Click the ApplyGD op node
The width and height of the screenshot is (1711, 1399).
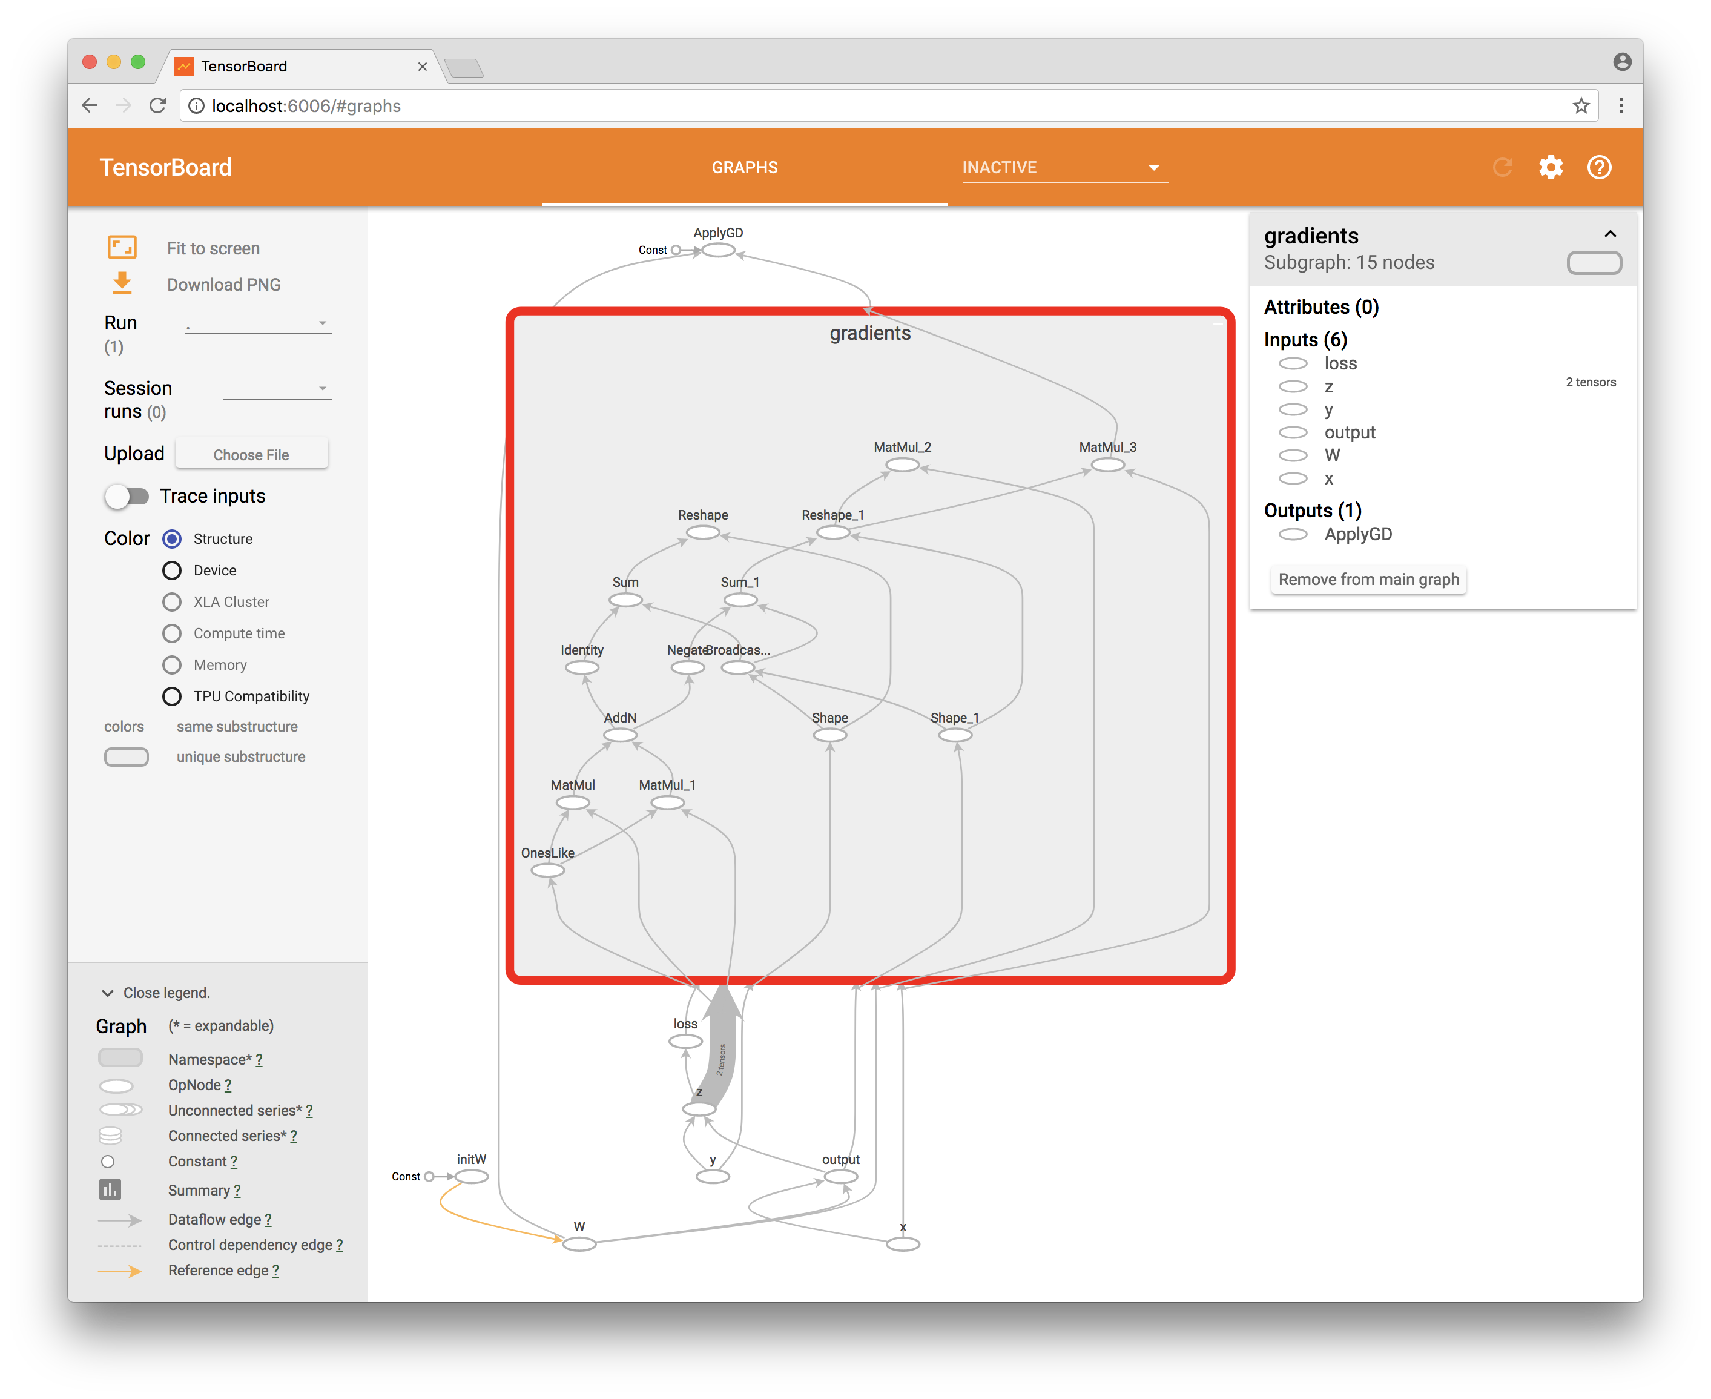[x=717, y=251]
